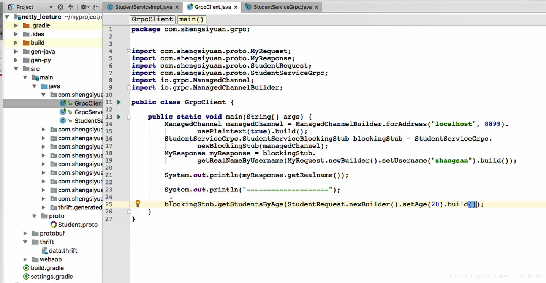Click the src folder icon
This screenshot has height=283, width=546.
pos(26,69)
